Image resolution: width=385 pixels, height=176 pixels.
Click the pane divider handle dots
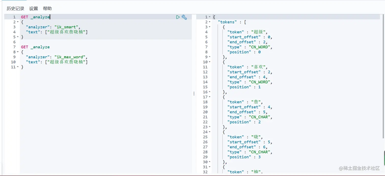tap(194, 94)
